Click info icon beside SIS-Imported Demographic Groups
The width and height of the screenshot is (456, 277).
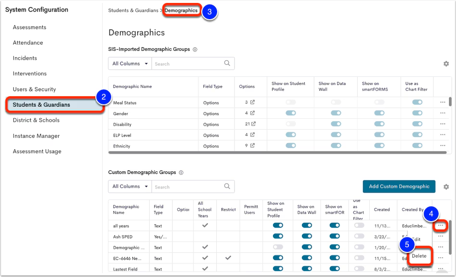(x=195, y=50)
